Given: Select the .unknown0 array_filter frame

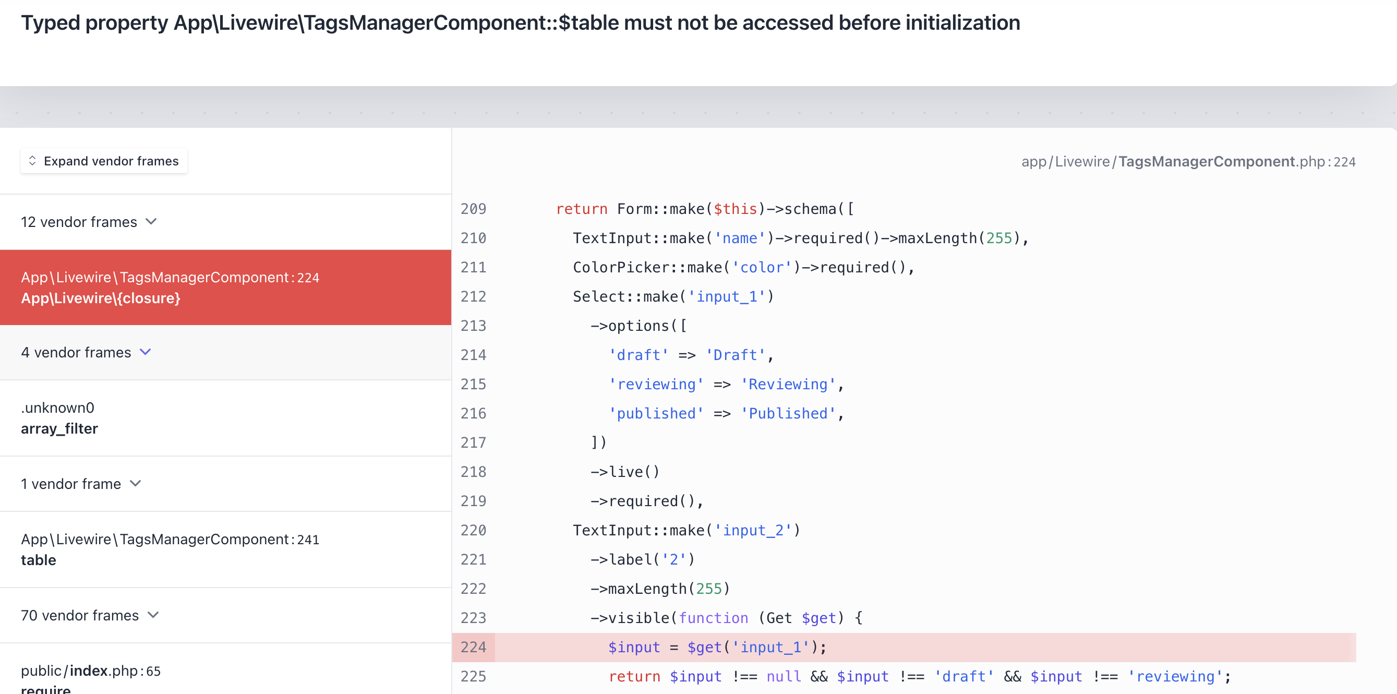Looking at the screenshot, I should 225,418.
